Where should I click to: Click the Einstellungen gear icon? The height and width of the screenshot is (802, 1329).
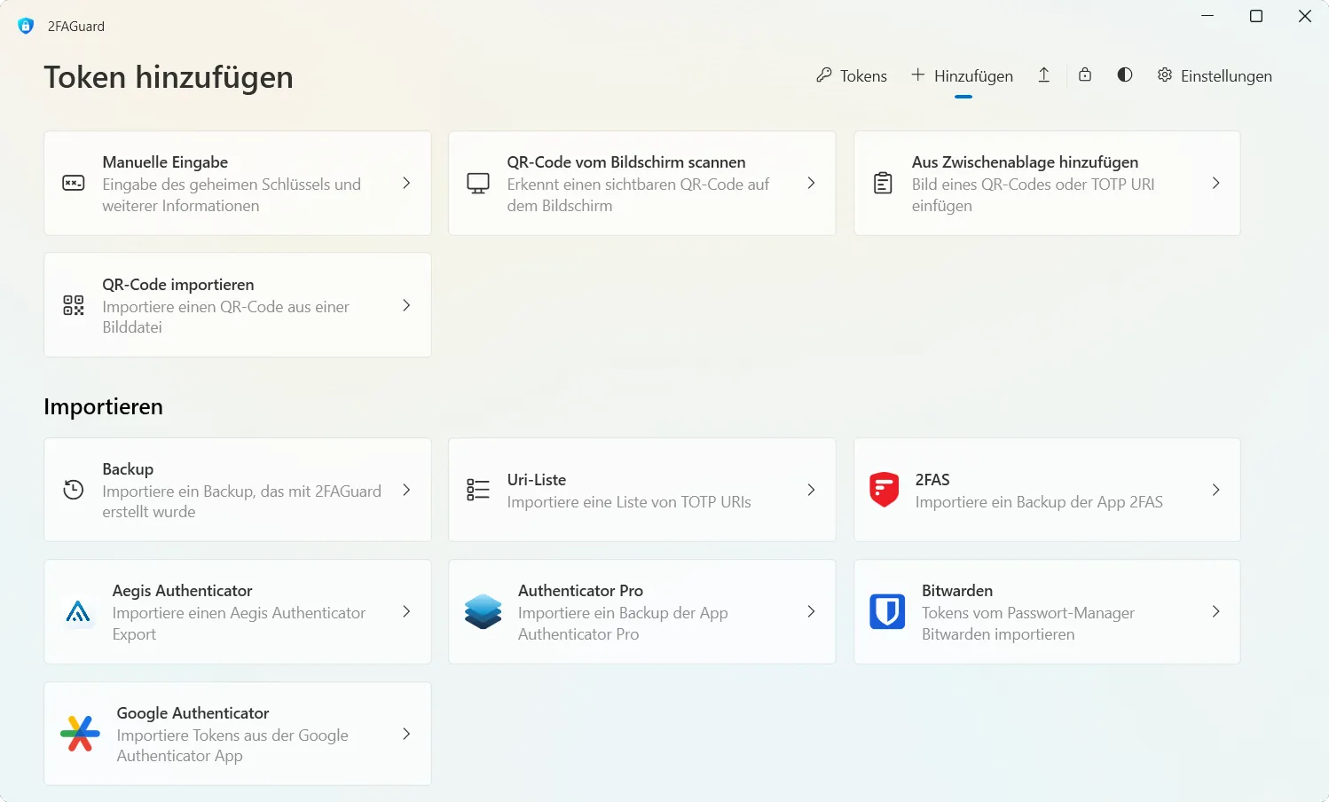[x=1165, y=75]
